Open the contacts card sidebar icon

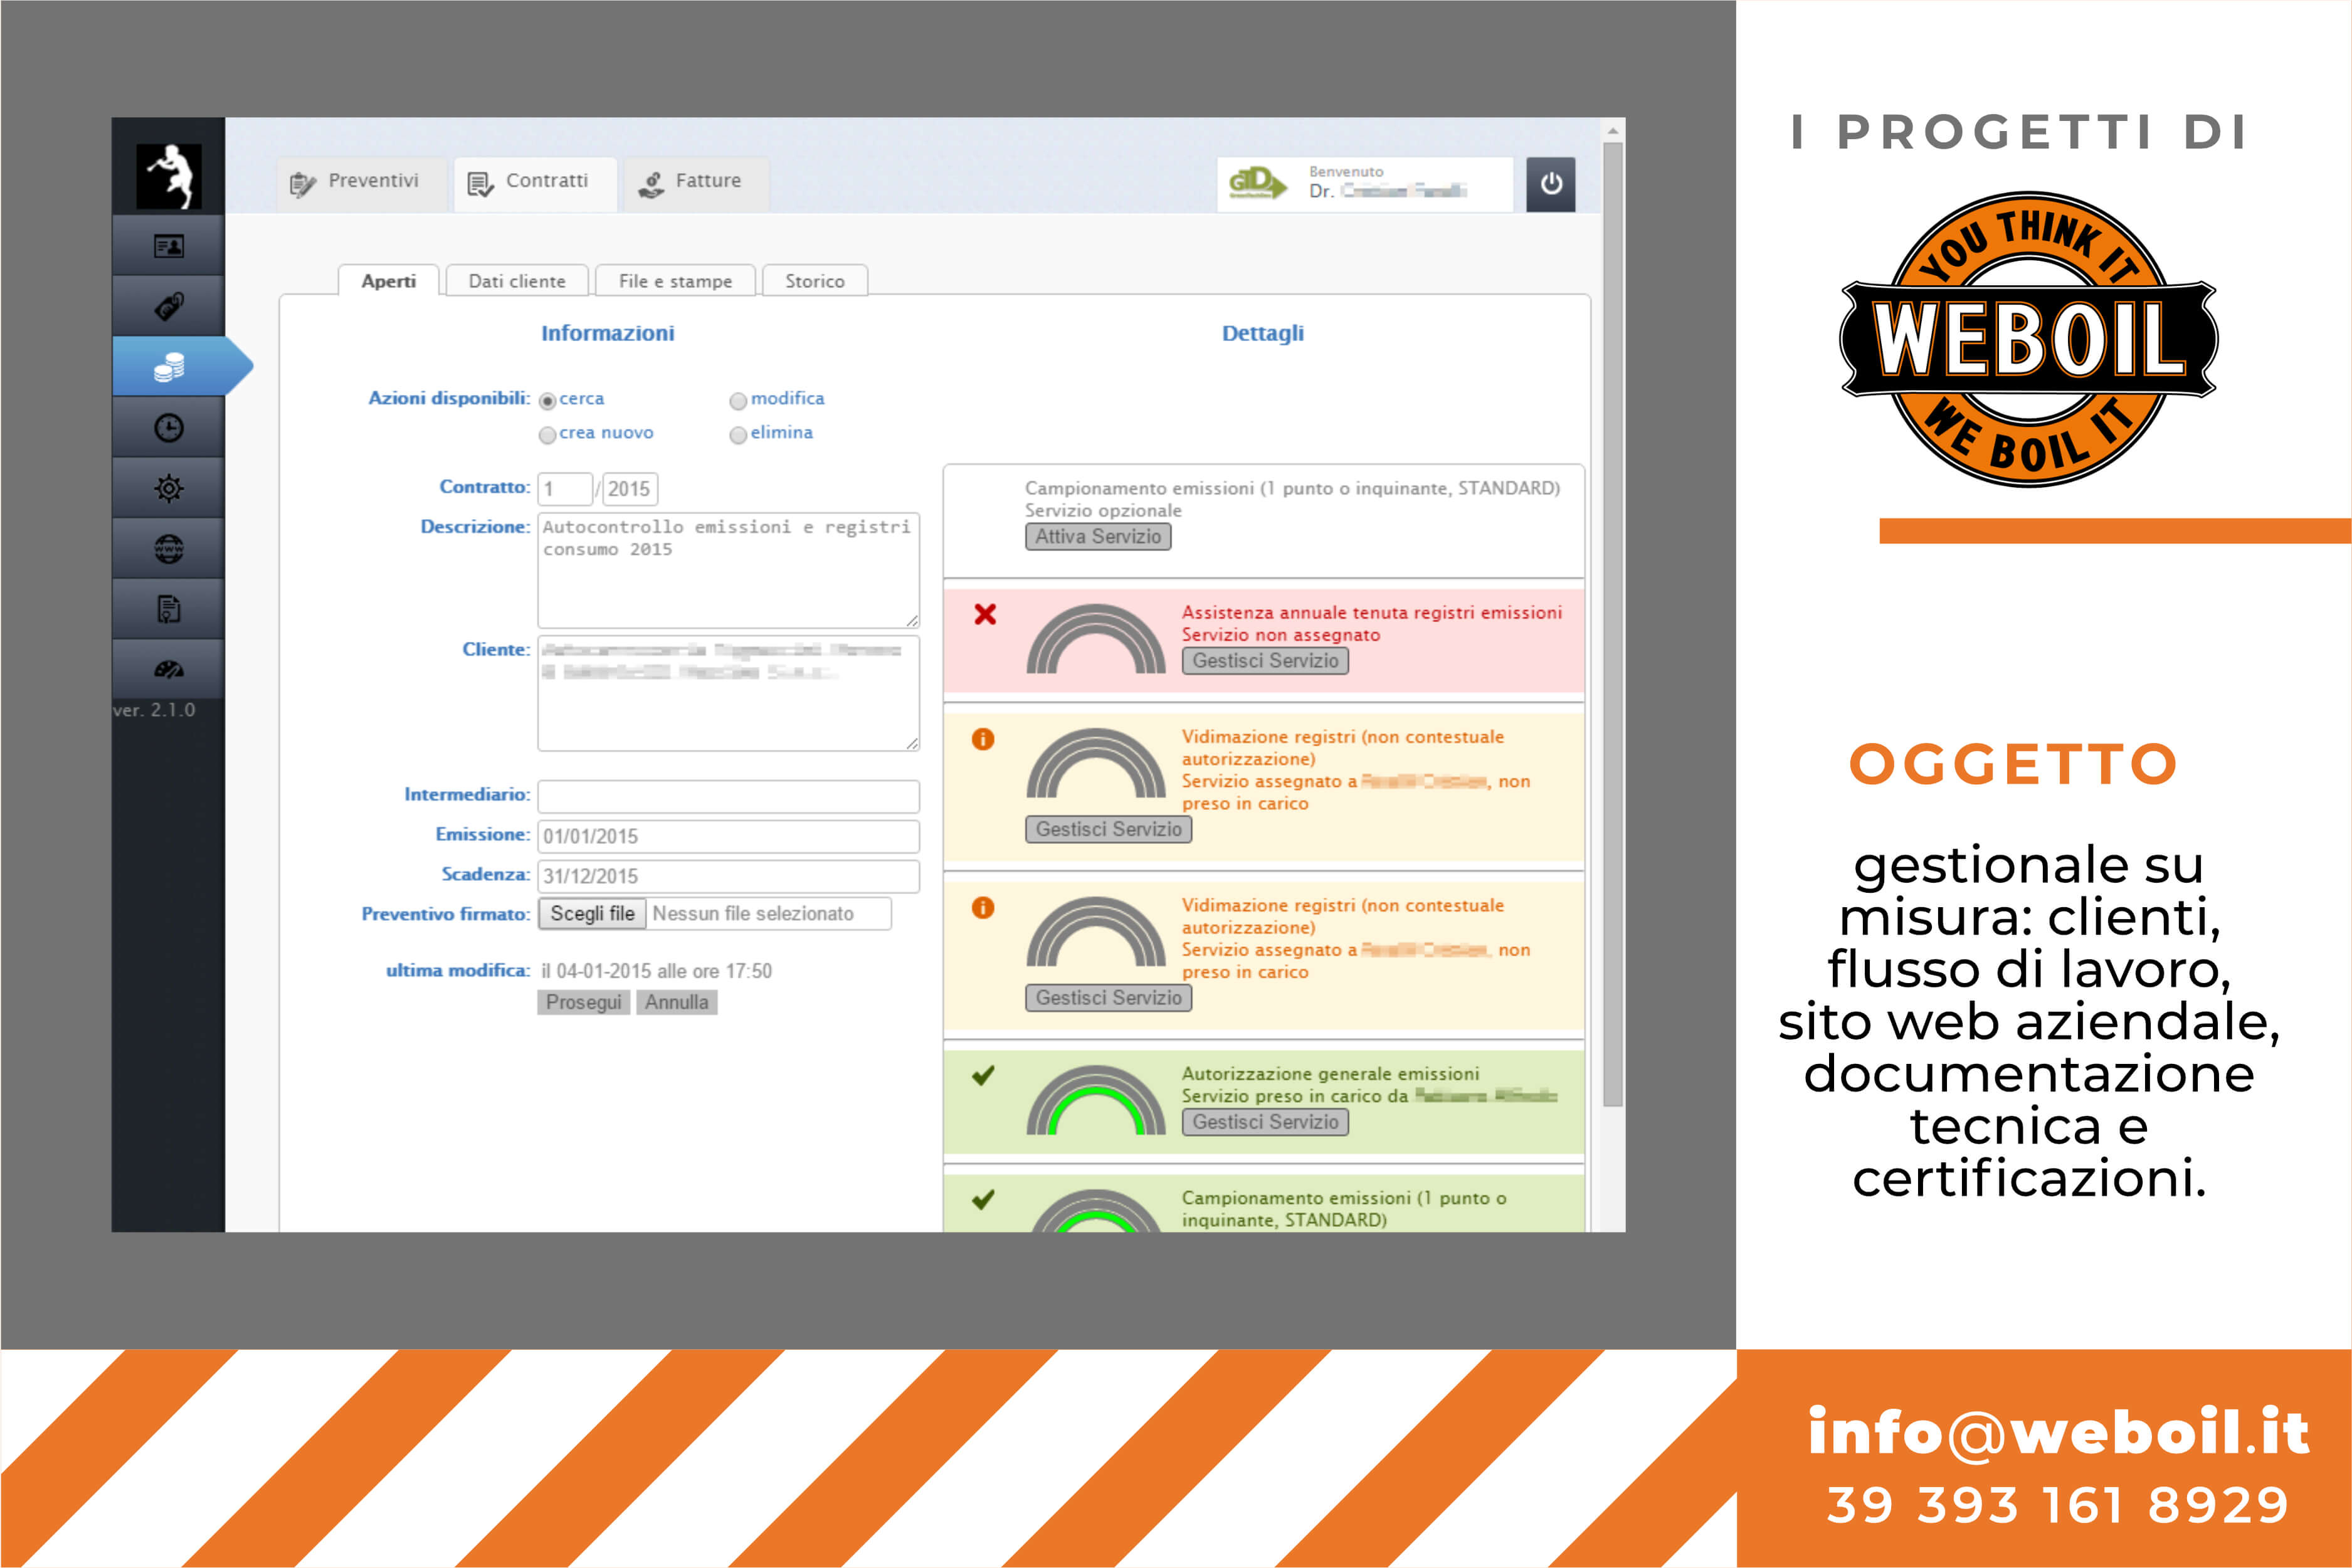pyautogui.click(x=168, y=246)
